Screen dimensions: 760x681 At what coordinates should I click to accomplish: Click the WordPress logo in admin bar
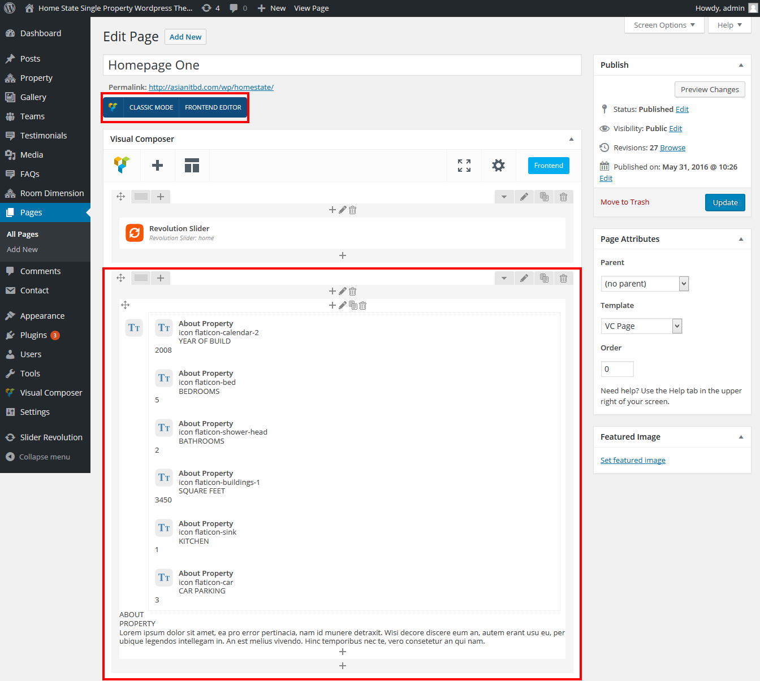[10, 8]
